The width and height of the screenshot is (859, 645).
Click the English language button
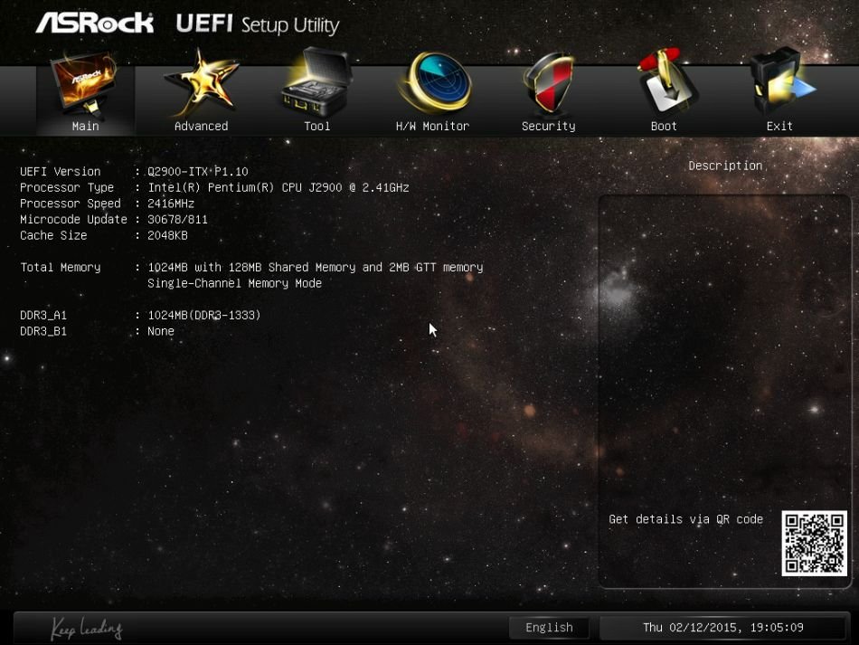point(549,628)
